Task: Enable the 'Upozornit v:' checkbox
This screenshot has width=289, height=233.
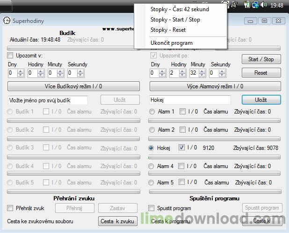Action: 10,56
